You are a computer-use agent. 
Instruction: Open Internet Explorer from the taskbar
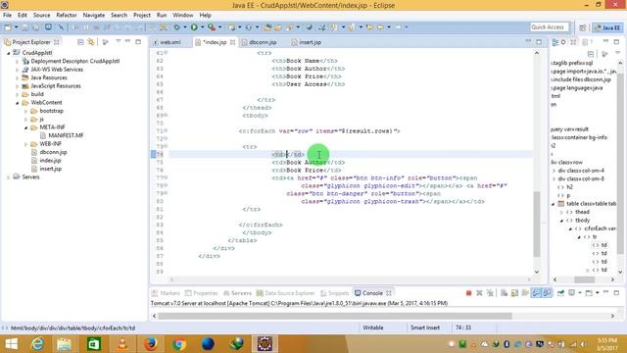point(37,344)
